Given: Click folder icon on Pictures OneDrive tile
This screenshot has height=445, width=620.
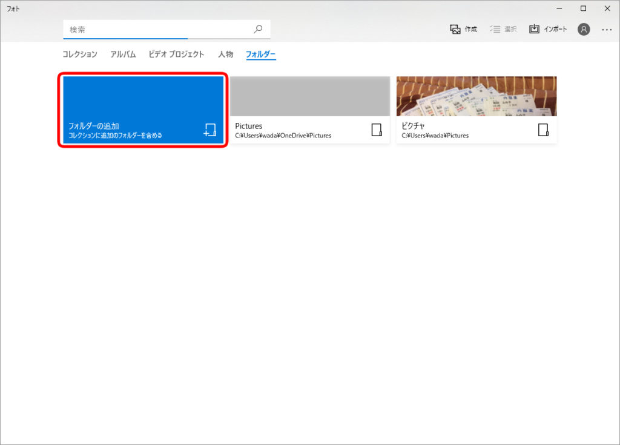Looking at the screenshot, I should point(377,130).
